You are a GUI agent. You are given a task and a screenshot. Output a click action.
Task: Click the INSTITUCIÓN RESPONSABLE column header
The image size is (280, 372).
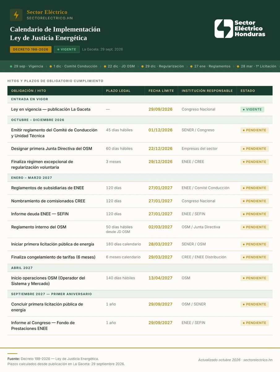207,91
